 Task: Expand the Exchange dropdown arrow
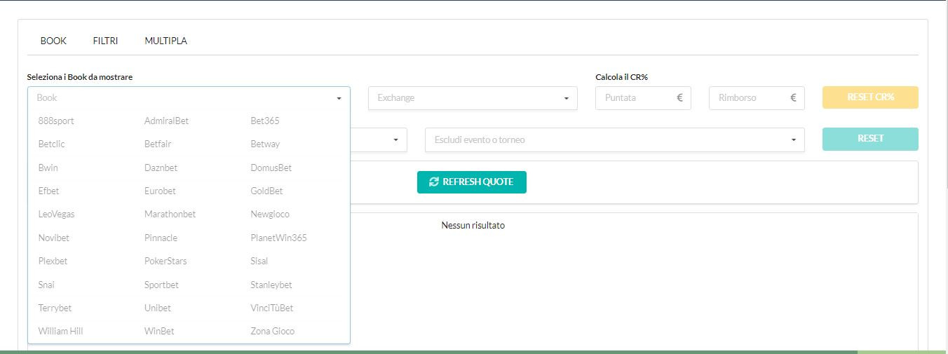tap(567, 99)
